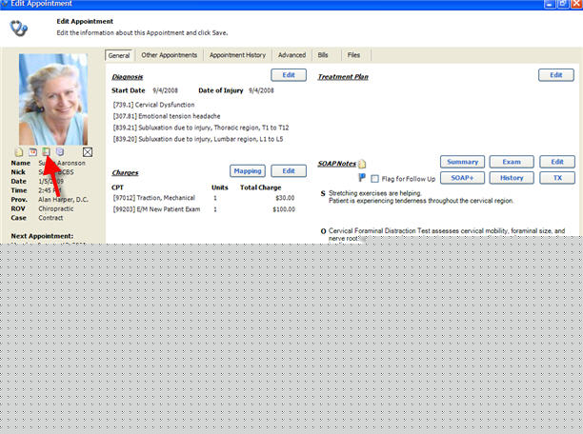Screen dimensions: 583x434
Task: Click Edit button for Diagnosis
Action: [x=289, y=75]
